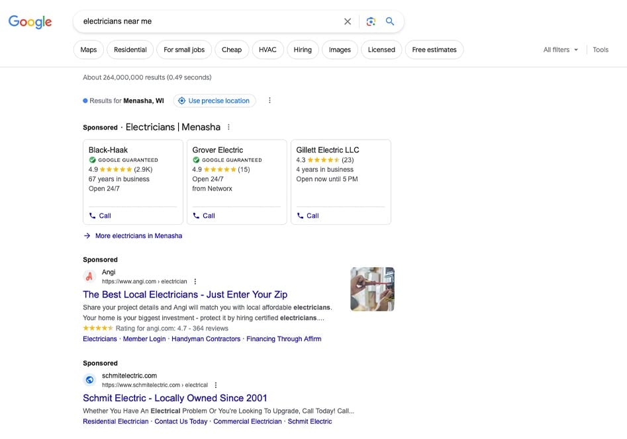Open the Schmit Electric sitelink
627x439 pixels.
point(310,421)
